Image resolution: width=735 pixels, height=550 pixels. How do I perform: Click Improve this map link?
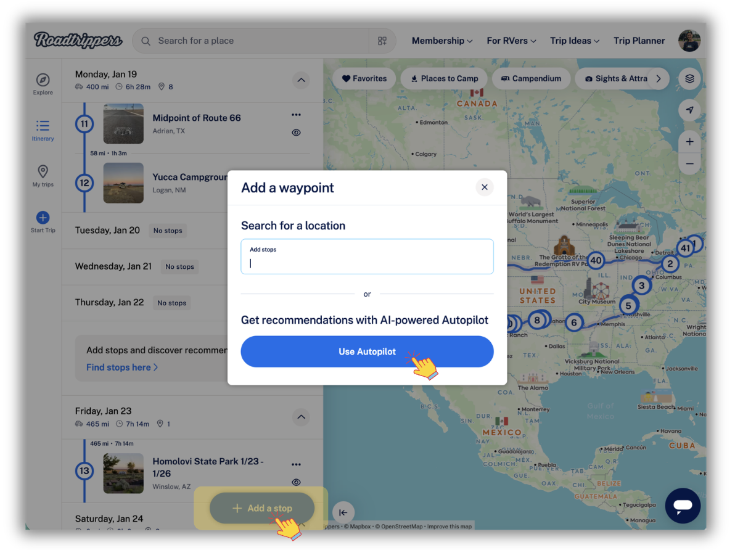(x=449, y=527)
